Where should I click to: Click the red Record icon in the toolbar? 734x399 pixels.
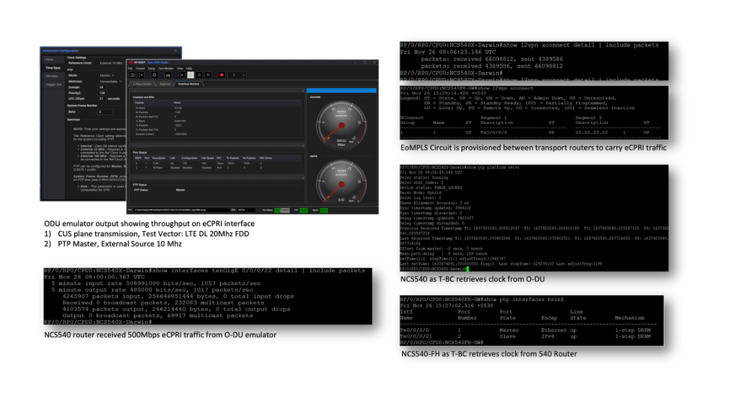pyautogui.click(x=222, y=75)
